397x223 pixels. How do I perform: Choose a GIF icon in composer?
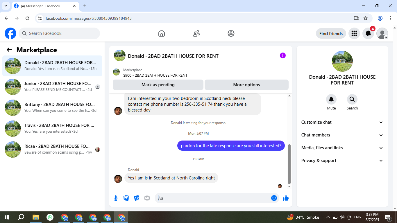pos(147,198)
